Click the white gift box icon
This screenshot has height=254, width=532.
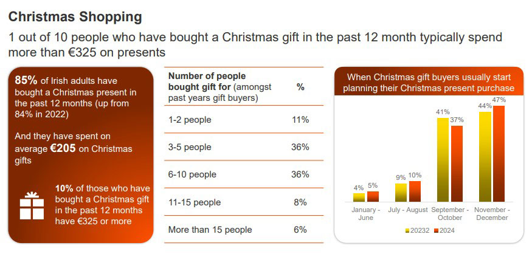pyautogui.click(x=32, y=205)
